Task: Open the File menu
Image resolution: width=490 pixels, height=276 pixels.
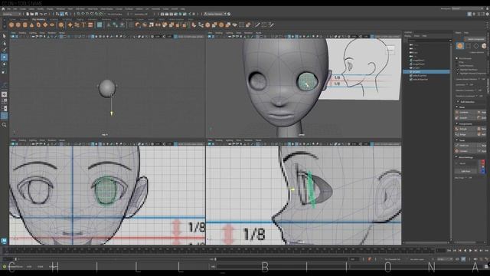Action: (x=8, y=8)
